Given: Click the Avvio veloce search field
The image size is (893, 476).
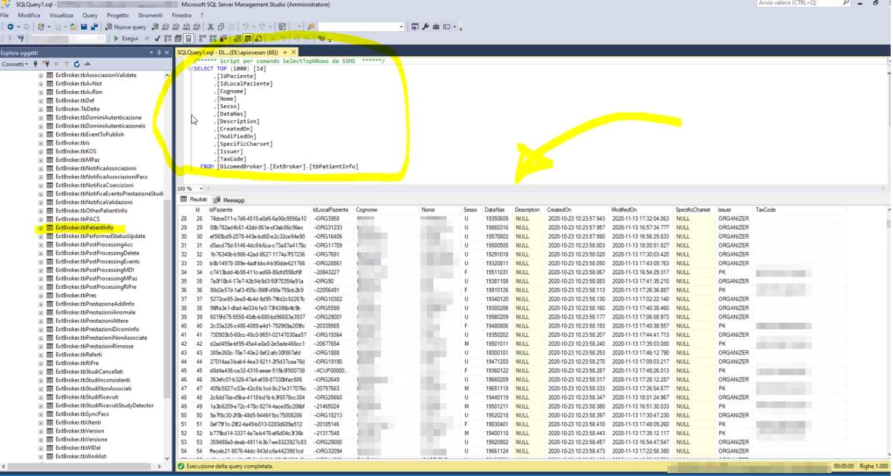Looking at the screenshot, I should 799,3.
